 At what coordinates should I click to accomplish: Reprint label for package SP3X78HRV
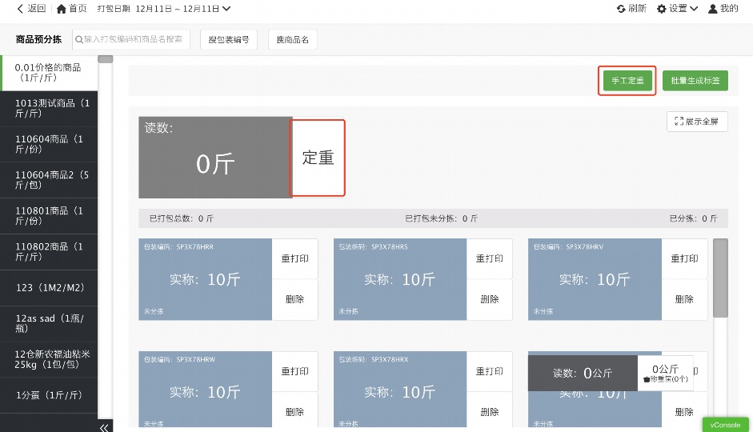(x=684, y=258)
